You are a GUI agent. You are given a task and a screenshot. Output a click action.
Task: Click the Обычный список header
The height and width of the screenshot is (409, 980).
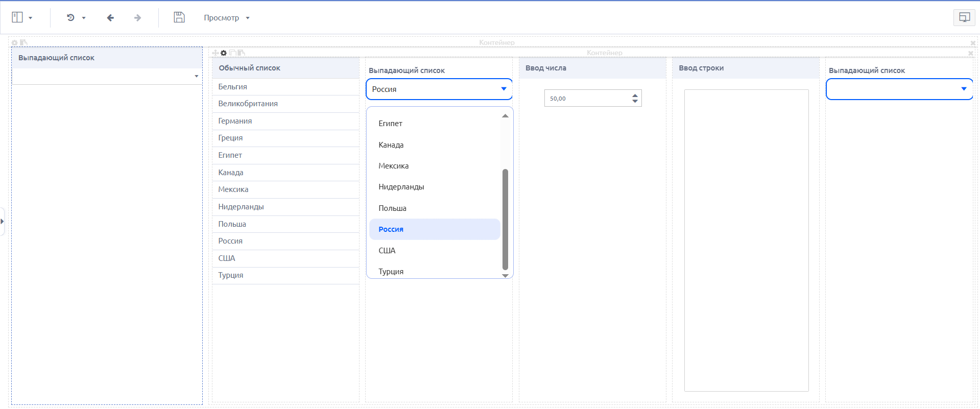click(x=285, y=68)
